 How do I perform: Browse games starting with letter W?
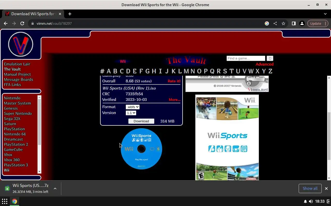tap(251, 71)
